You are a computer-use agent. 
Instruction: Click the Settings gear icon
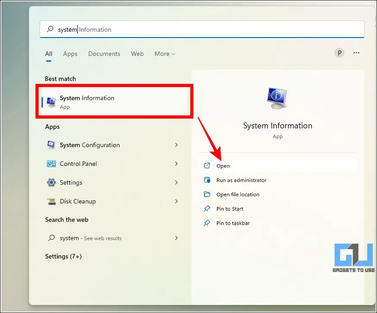pyautogui.click(x=51, y=182)
